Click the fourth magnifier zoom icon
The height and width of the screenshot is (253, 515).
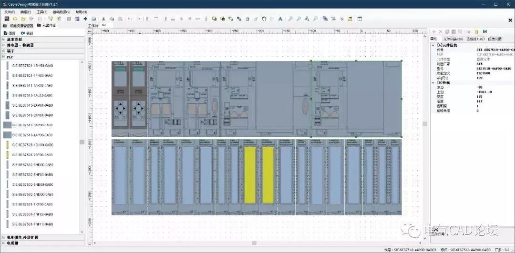pyautogui.click(x=315, y=19)
